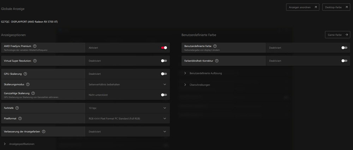Open the Pixelformat RGB 4:4:4 dropdown

pyautogui.click(x=128, y=118)
